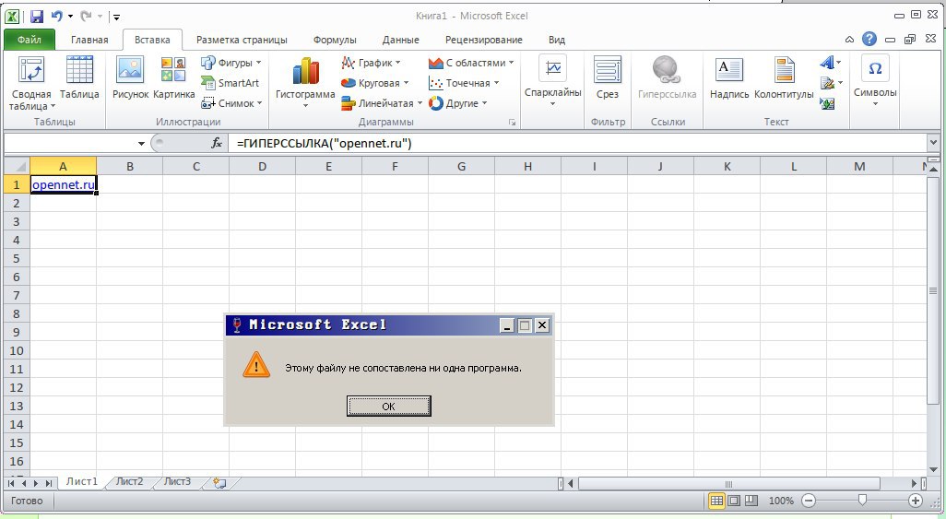Minimize the ribbon with the caret icon
Image resolution: width=946 pixels, height=519 pixels.
[x=849, y=40]
